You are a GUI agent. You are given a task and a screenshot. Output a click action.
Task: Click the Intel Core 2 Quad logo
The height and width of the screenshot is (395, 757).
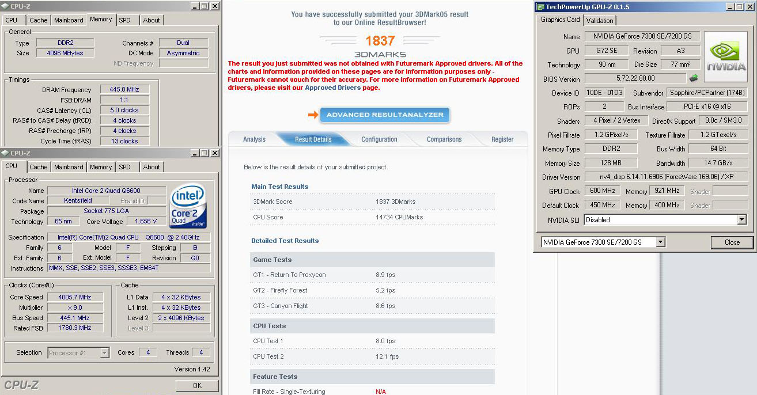click(x=188, y=206)
